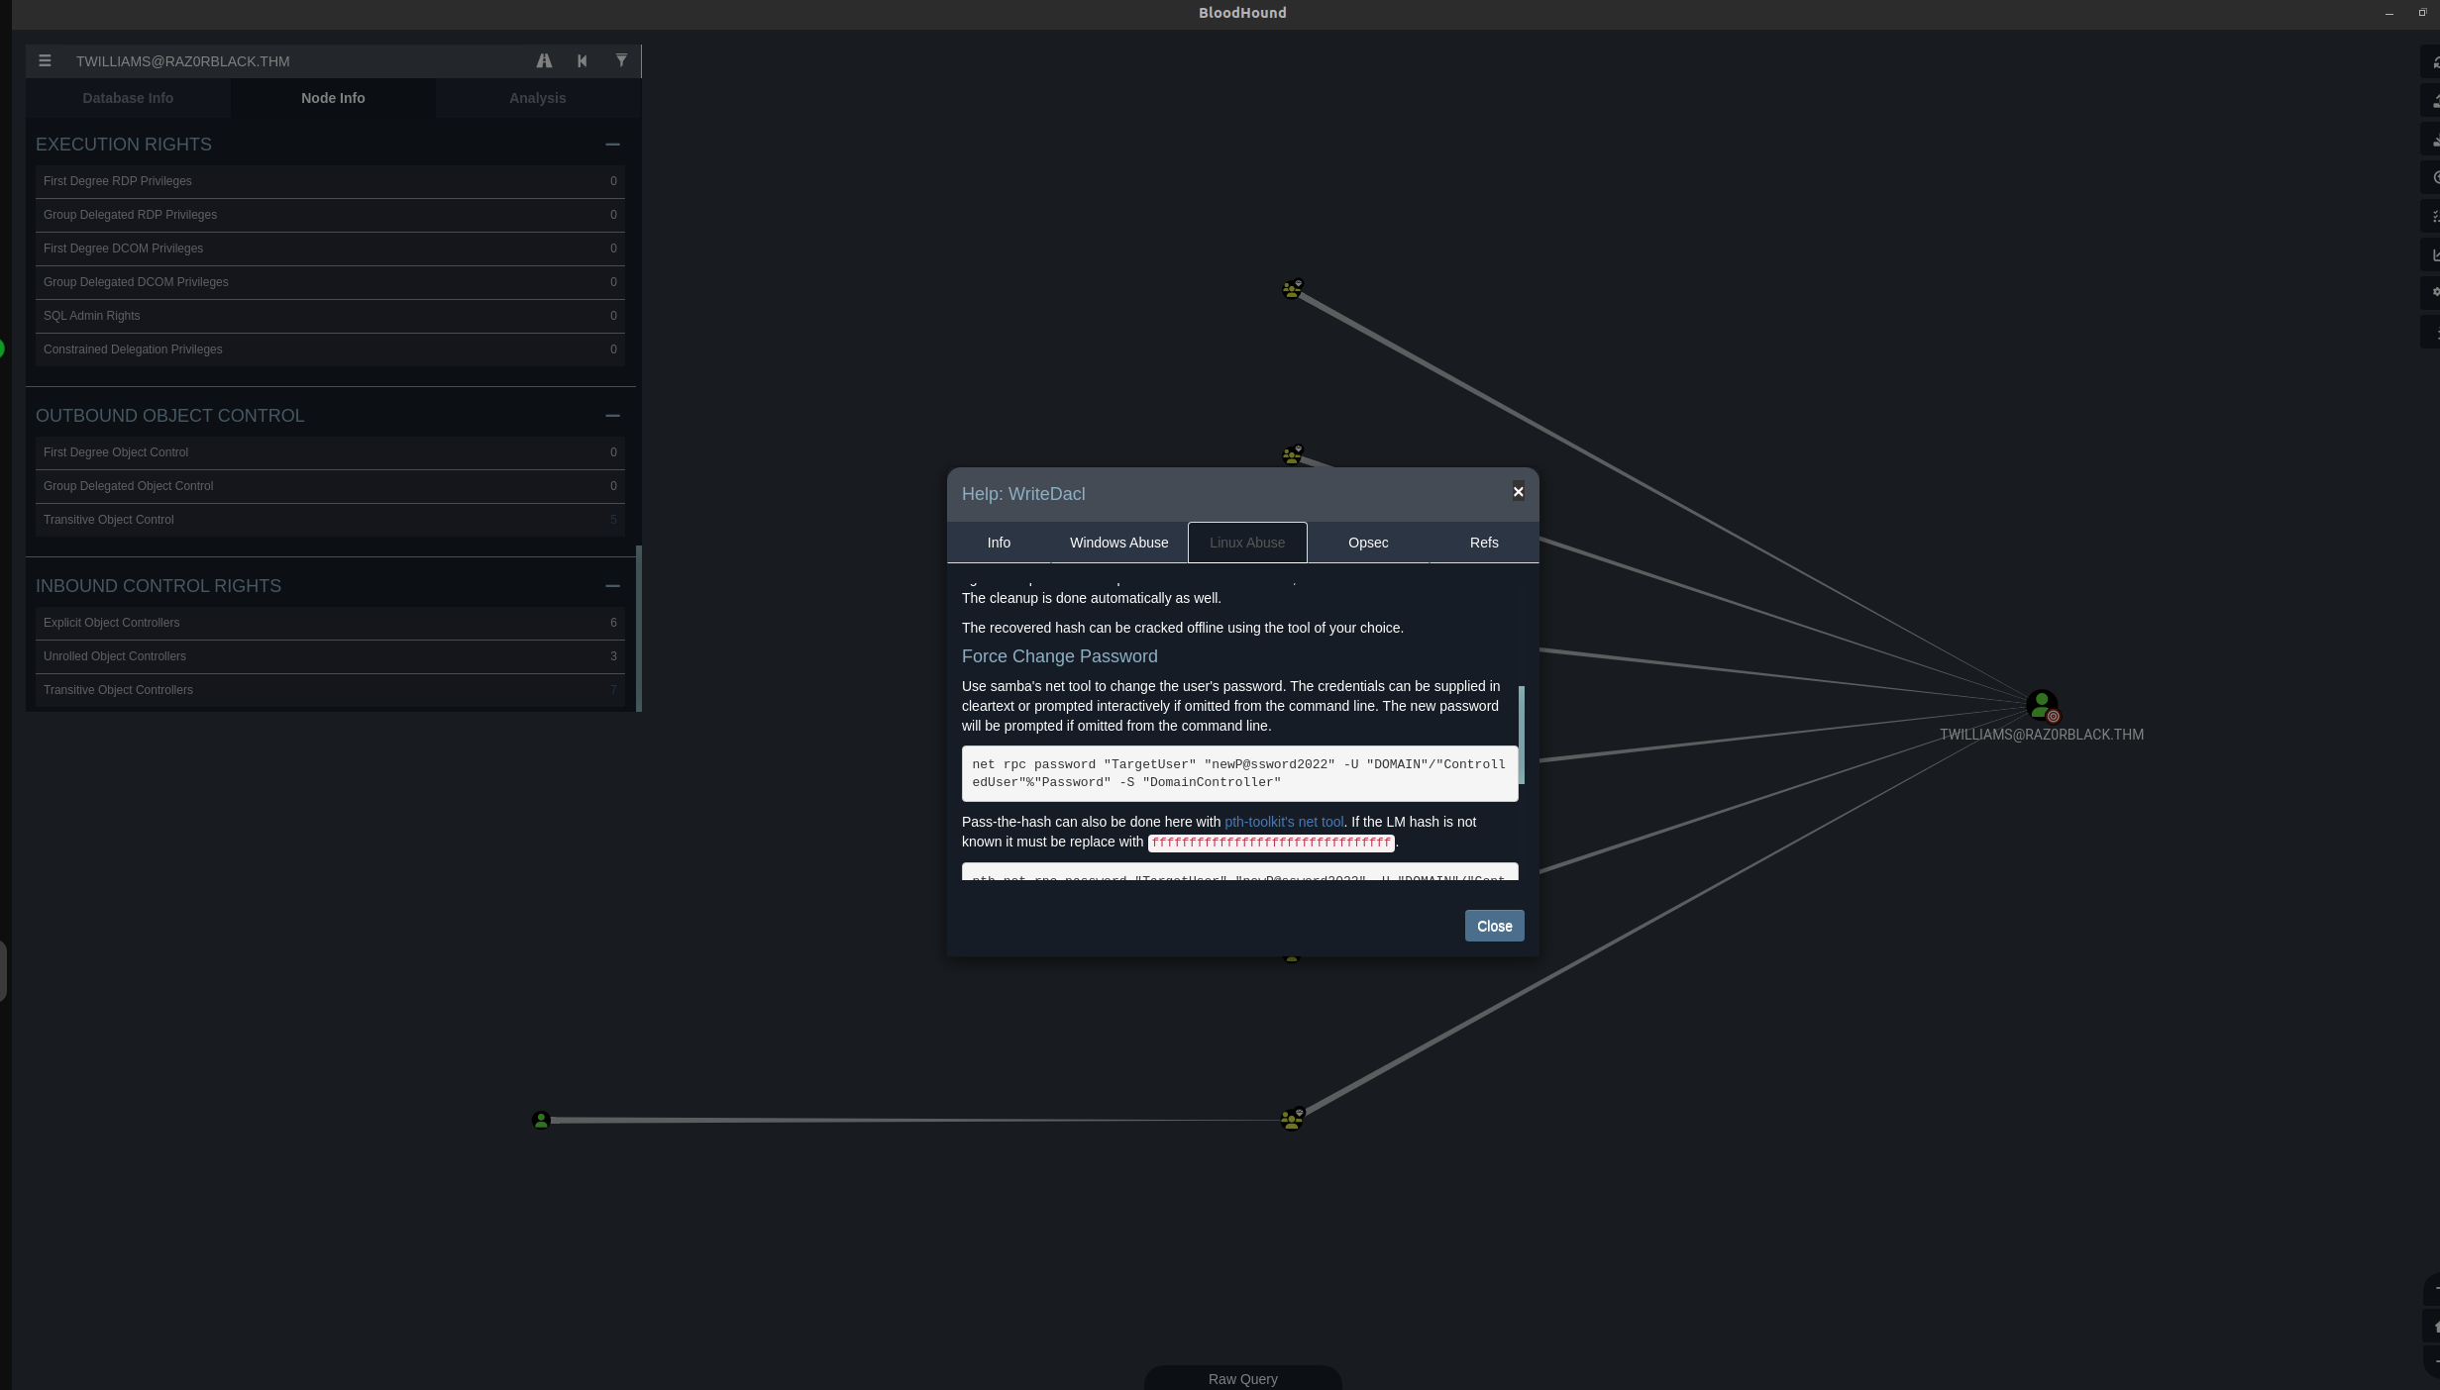The height and width of the screenshot is (1390, 2440).
Task: Switch to the Database Info tab
Action: coord(128,98)
